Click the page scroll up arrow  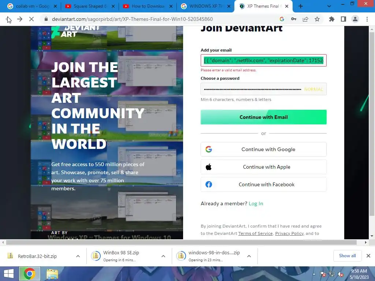tap(372, 29)
